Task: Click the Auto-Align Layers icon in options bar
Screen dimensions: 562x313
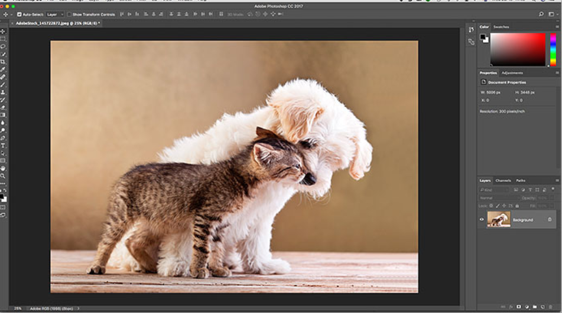Action: click(x=221, y=14)
